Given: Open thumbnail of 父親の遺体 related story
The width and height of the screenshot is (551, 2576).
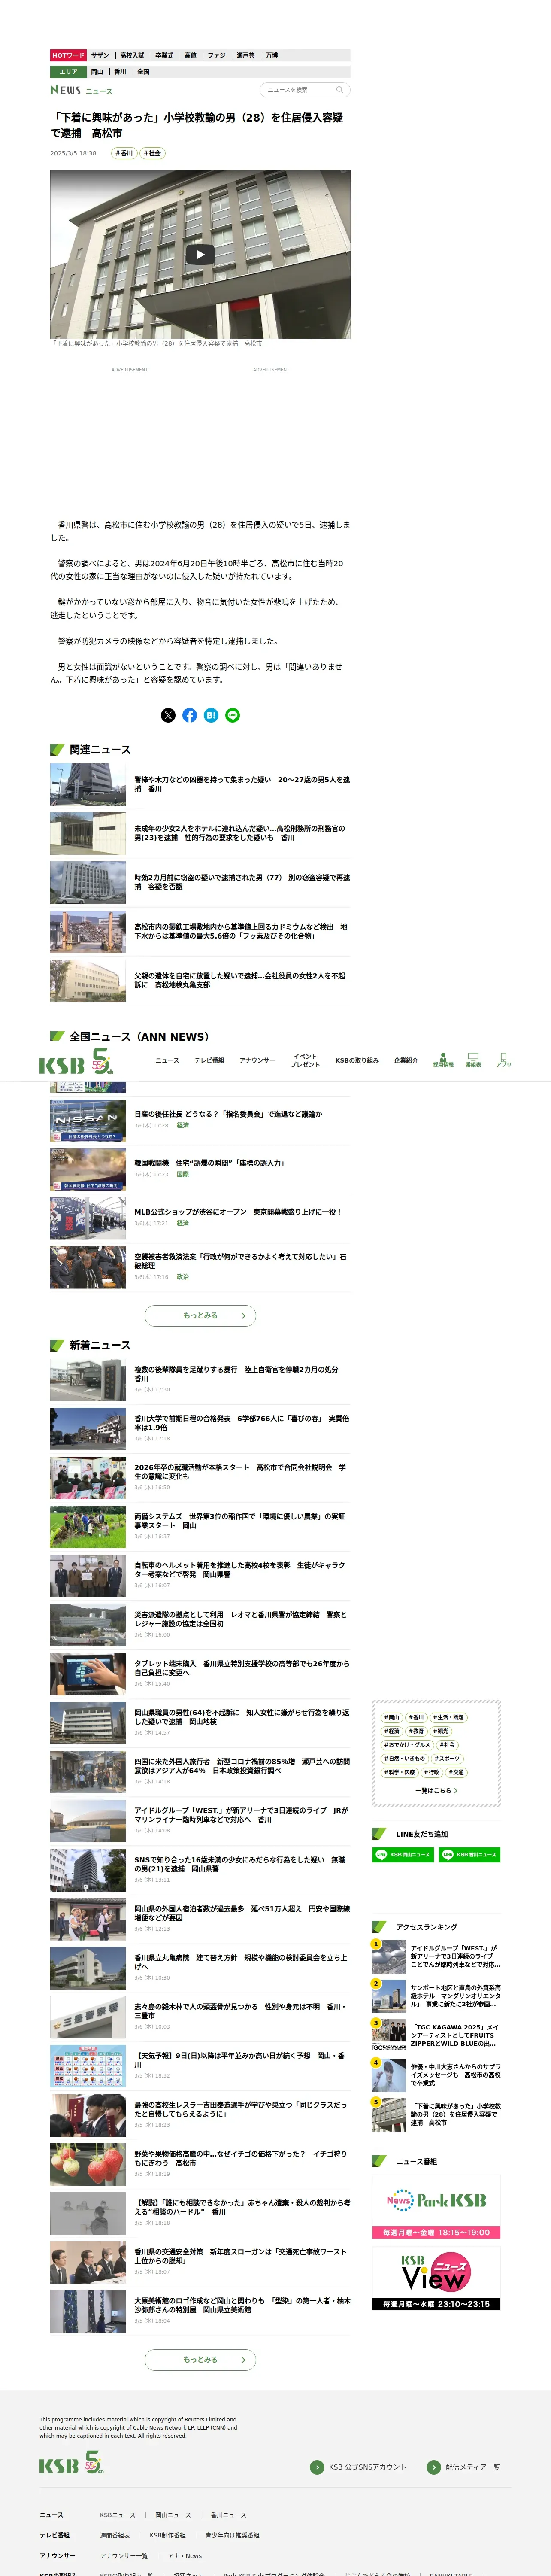Looking at the screenshot, I should [x=88, y=980].
